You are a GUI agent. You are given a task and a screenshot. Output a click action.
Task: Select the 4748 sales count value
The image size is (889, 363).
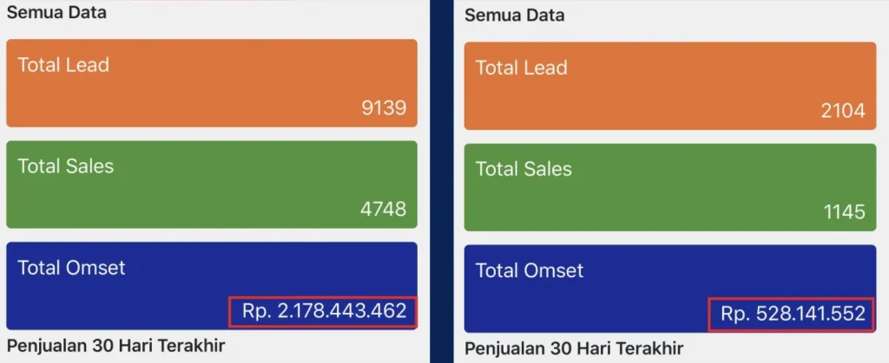point(384,210)
